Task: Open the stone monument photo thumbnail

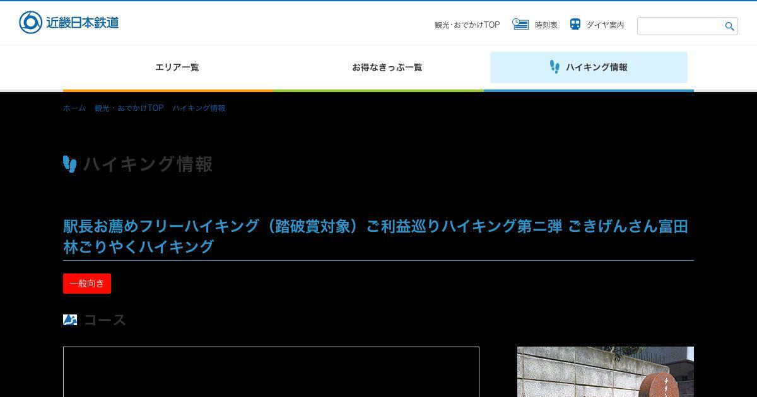Action: pos(606,372)
